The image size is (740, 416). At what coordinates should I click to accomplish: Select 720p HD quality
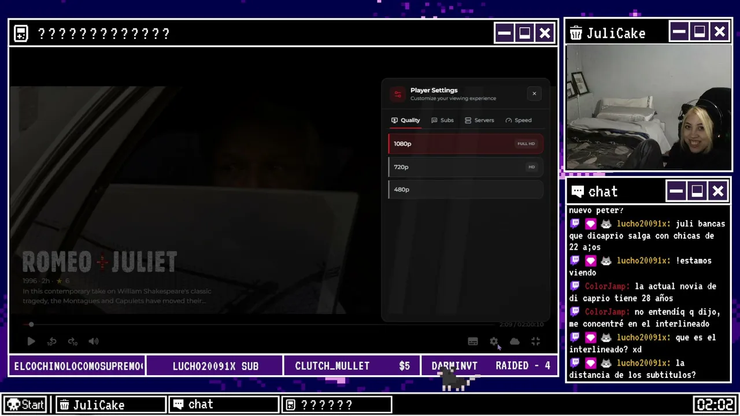tap(465, 167)
